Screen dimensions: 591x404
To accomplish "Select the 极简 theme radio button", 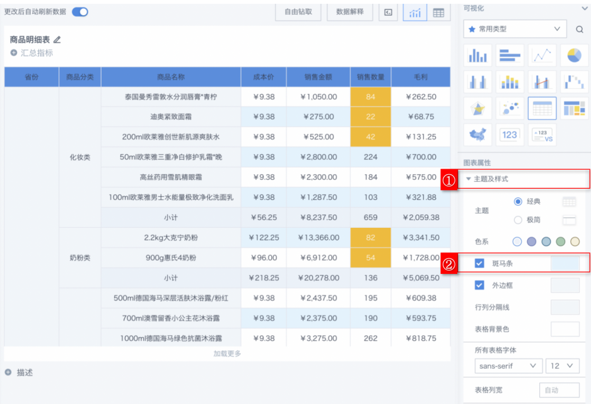I will click(518, 220).
